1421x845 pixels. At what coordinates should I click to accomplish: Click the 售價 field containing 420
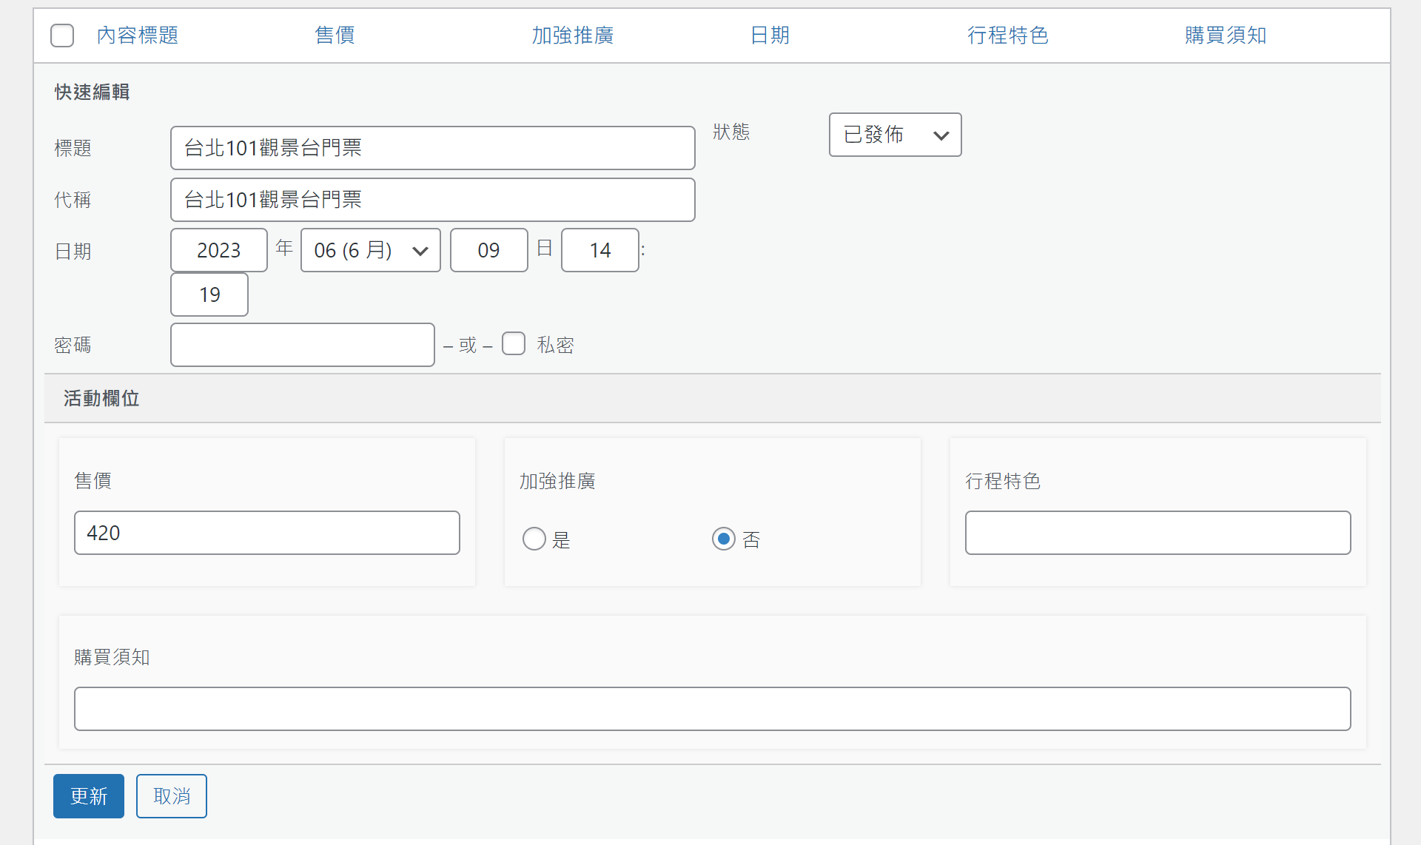click(x=266, y=533)
